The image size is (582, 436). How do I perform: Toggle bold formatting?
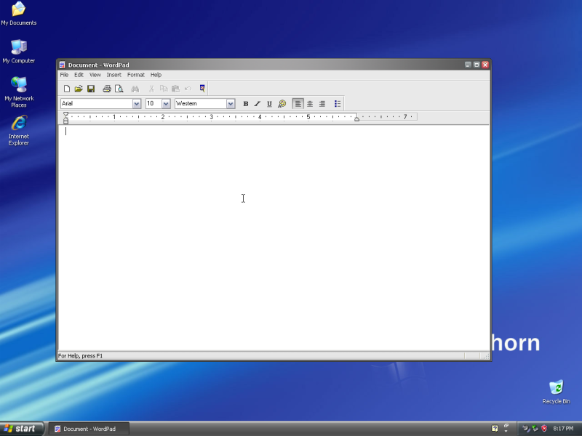point(246,103)
